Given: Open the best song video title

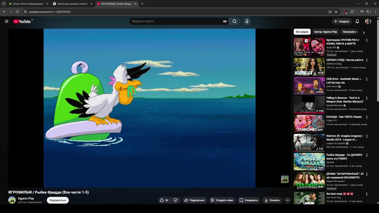Looking at the screenshot, I should 340,194.
